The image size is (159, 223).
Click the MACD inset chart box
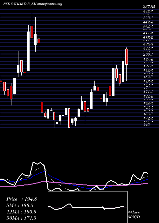click(87, 207)
